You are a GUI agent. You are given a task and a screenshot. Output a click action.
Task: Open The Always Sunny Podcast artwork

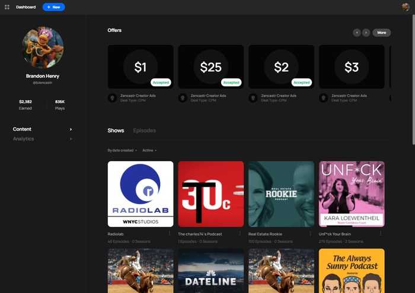352,270
